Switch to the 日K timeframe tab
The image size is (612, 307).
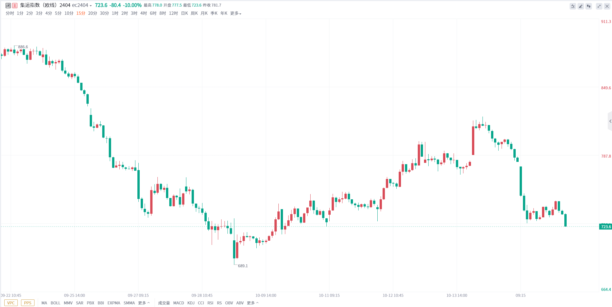coord(184,13)
